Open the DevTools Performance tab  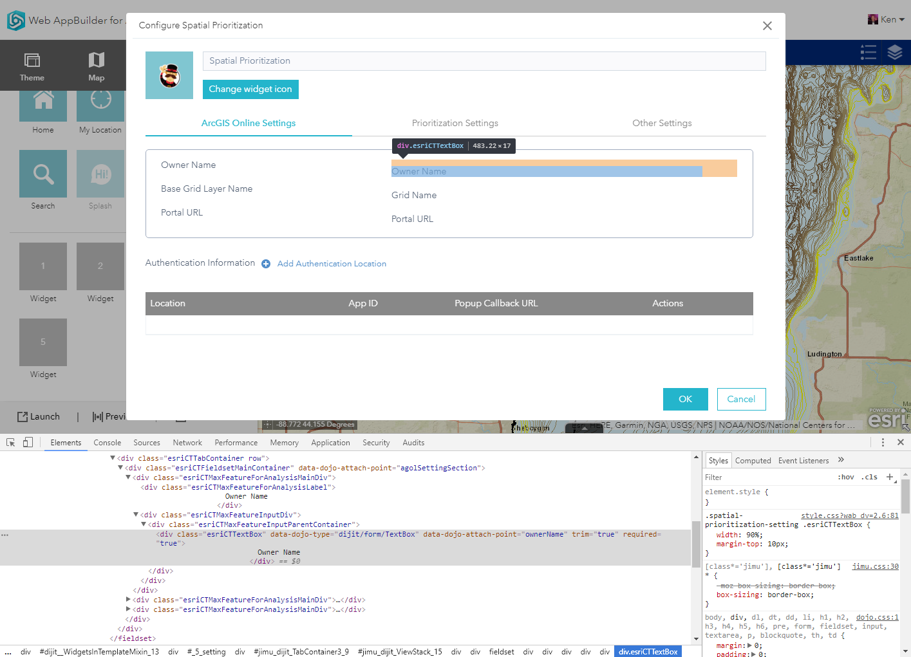pyautogui.click(x=236, y=443)
